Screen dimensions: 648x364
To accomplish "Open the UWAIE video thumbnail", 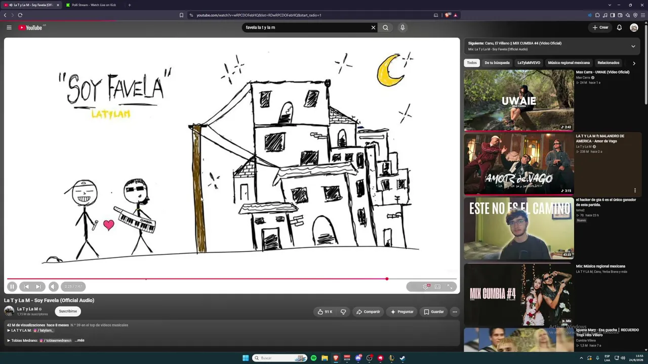I will [519, 100].
